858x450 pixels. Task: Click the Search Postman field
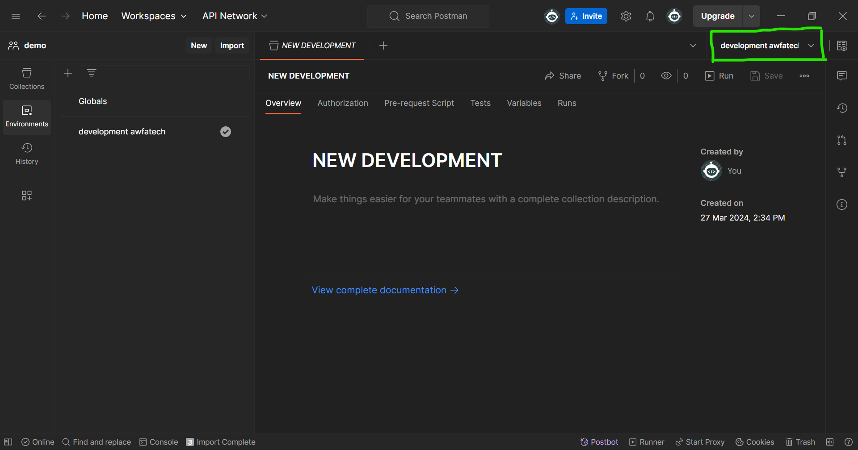pyautogui.click(x=428, y=16)
